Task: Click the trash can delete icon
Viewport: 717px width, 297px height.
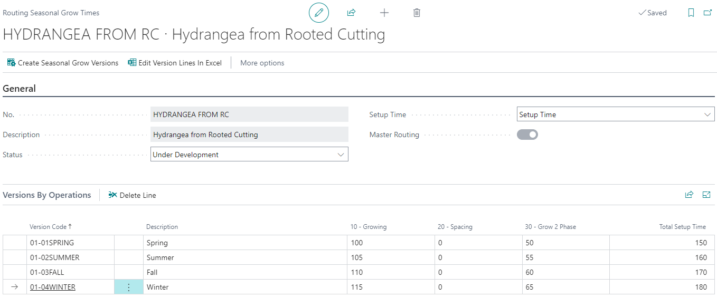Action: click(x=417, y=13)
